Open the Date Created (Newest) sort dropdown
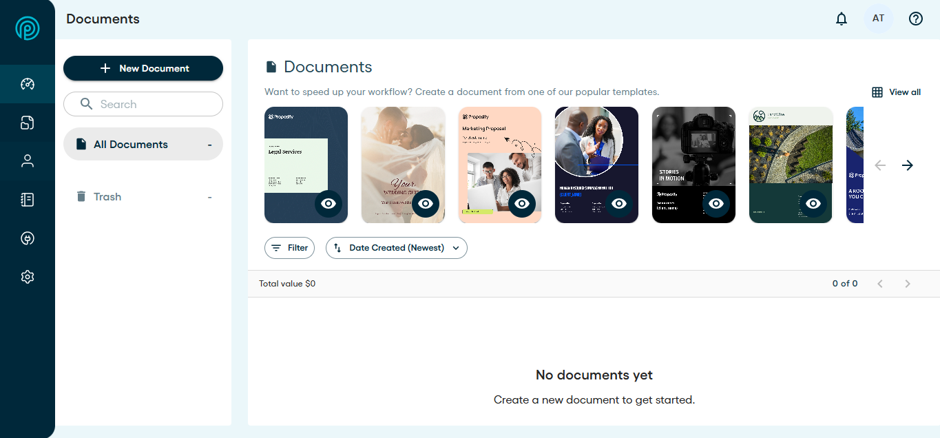Screen dimensions: 940x438 pyautogui.click(x=397, y=248)
